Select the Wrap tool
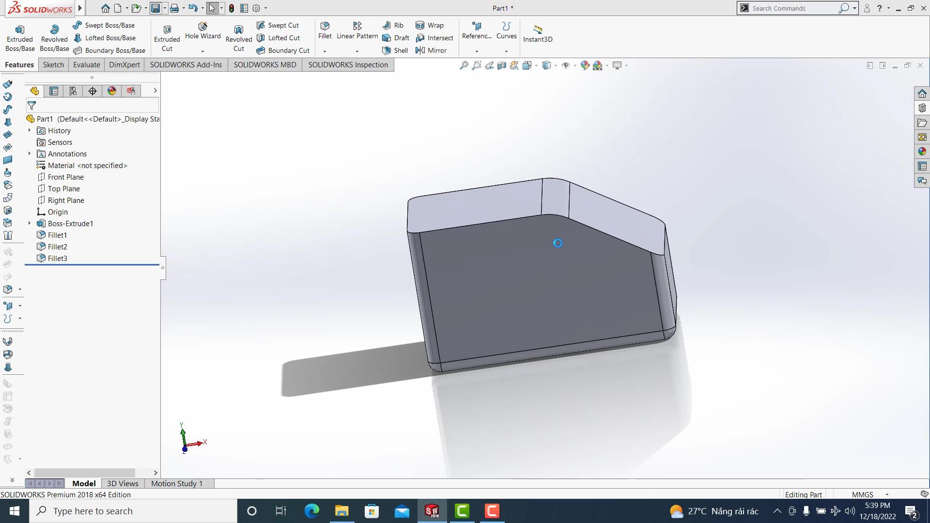The width and height of the screenshot is (930, 523). click(x=430, y=25)
